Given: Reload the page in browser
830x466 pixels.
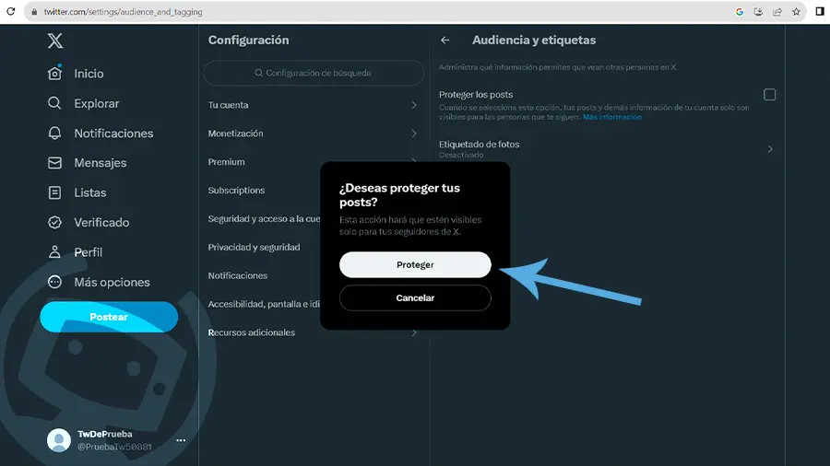Looking at the screenshot, I should tap(10, 11).
